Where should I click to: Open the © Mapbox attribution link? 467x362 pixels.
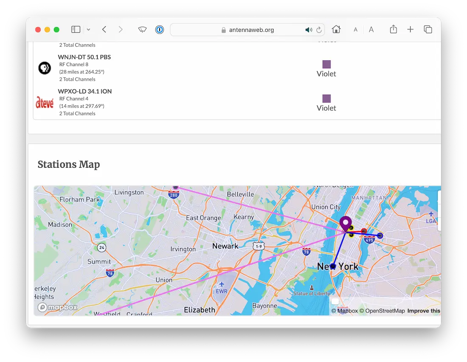(345, 311)
